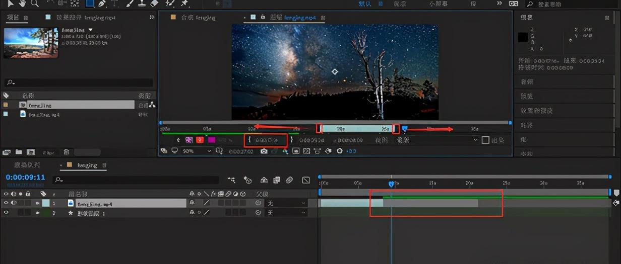Click the blue playhead marker in the timeline ruler
Viewport: 621px width, 264px height.
coord(391,185)
